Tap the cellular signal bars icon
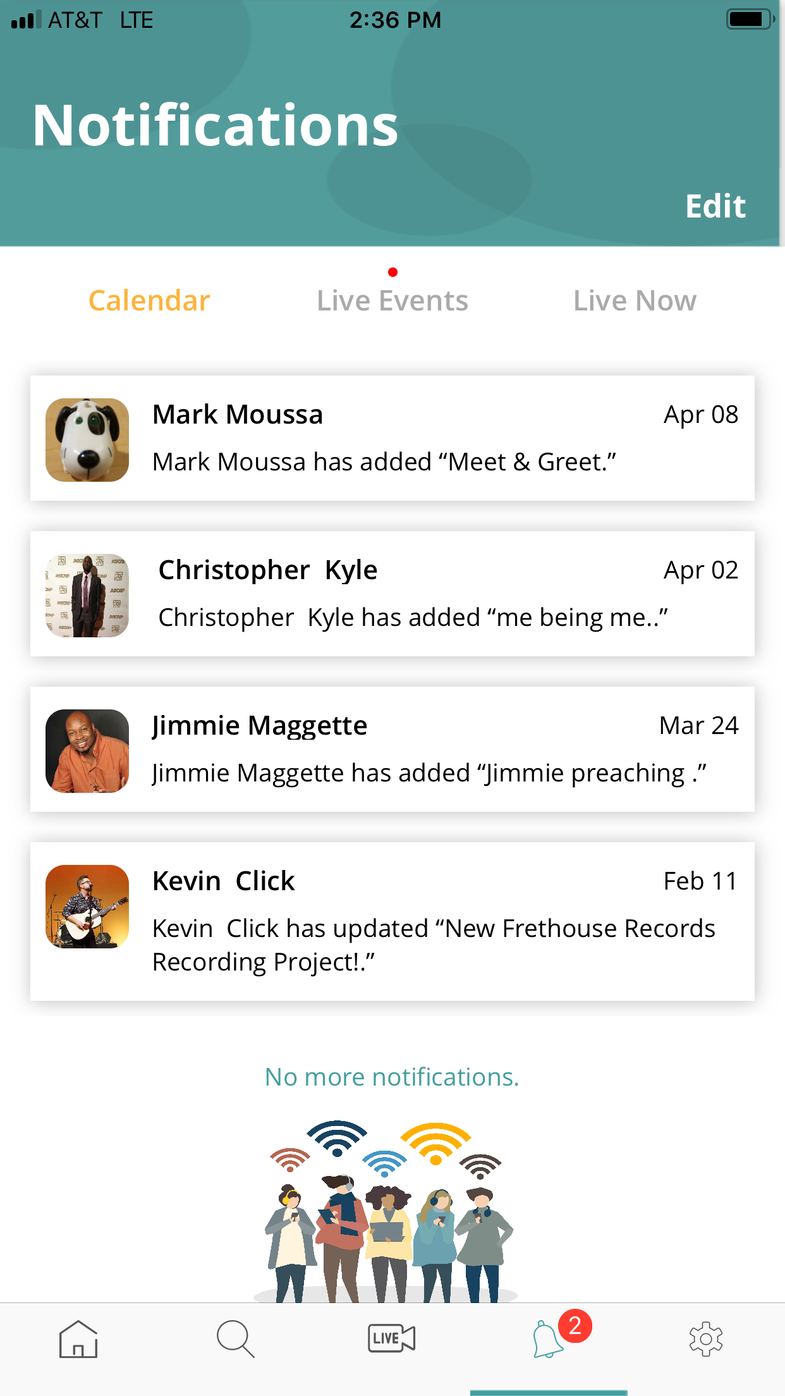The image size is (785, 1396). tap(26, 20)
